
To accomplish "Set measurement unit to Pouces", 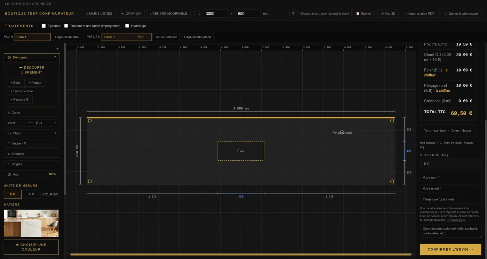I will 51,194.
